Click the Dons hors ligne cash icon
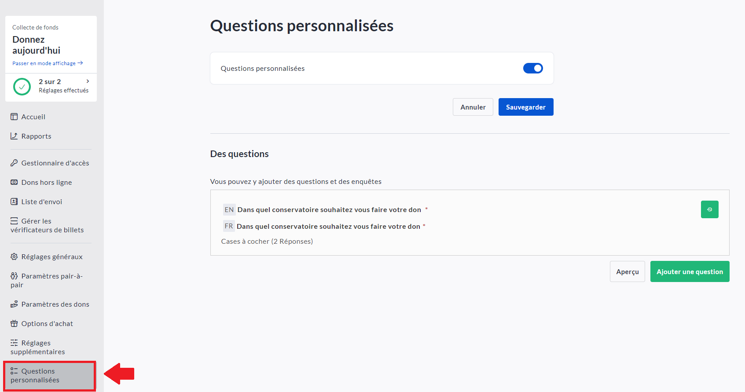The height and width of the screenshot is (392, 745). click(x=14, y=182)
